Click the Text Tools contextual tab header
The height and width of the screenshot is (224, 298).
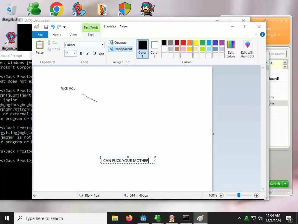tap(91, 27)
